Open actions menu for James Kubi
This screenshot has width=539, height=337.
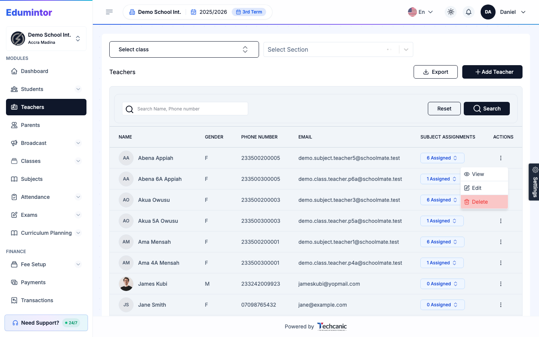click(501, 284)
